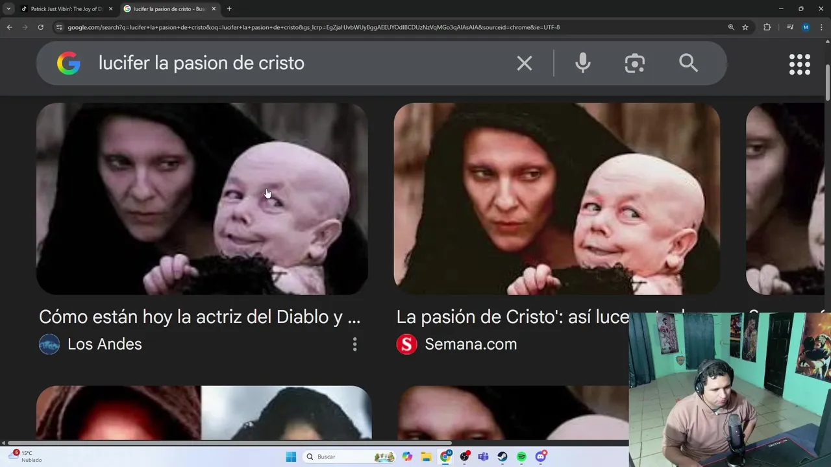Click Chrome icon in the taskbar
This screenshot has width=831, height=467.
pyautogui.click(x=445, y=457)
